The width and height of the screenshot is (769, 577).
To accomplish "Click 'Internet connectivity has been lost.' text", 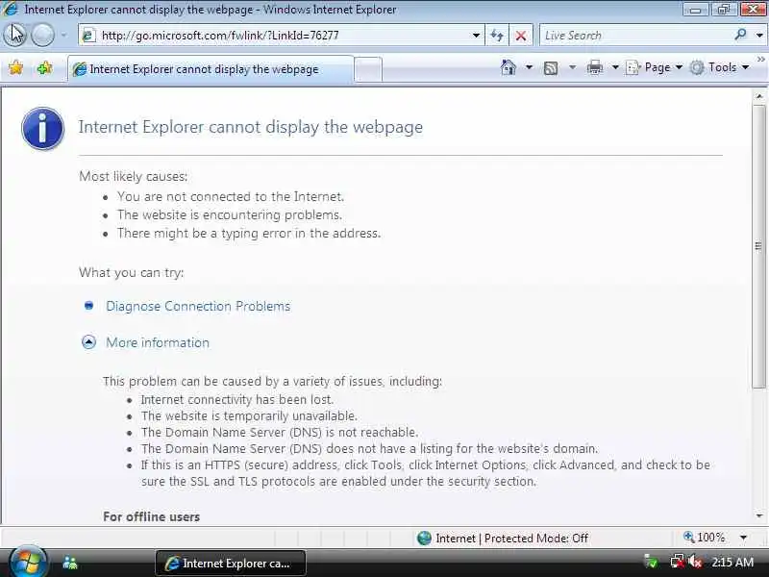I will coord(237,399).
